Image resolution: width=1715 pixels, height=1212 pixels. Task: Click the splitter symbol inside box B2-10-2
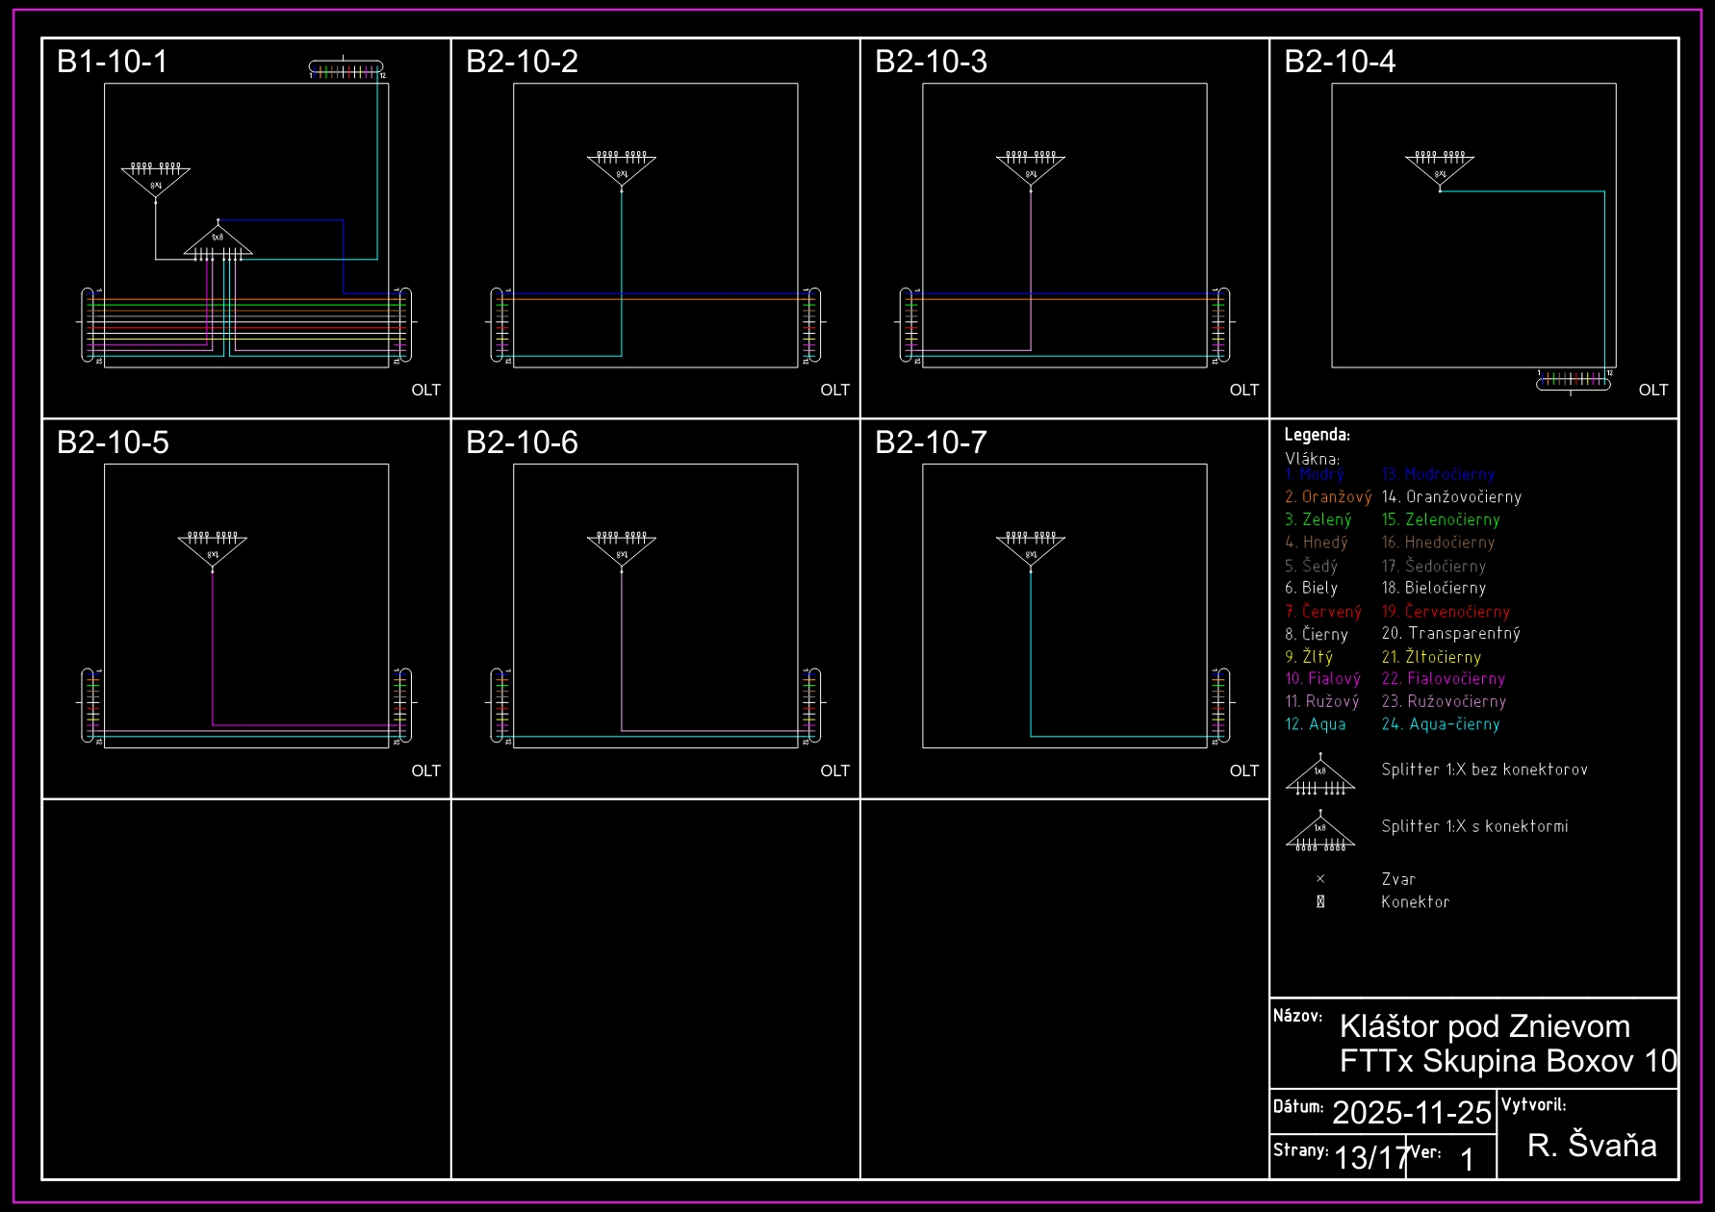622,168
